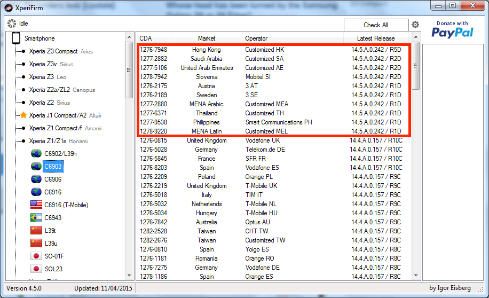Open settings via the gear icon
Viewport: 489px width, 298px height.
pyautogui.click(x=415, y=25)
